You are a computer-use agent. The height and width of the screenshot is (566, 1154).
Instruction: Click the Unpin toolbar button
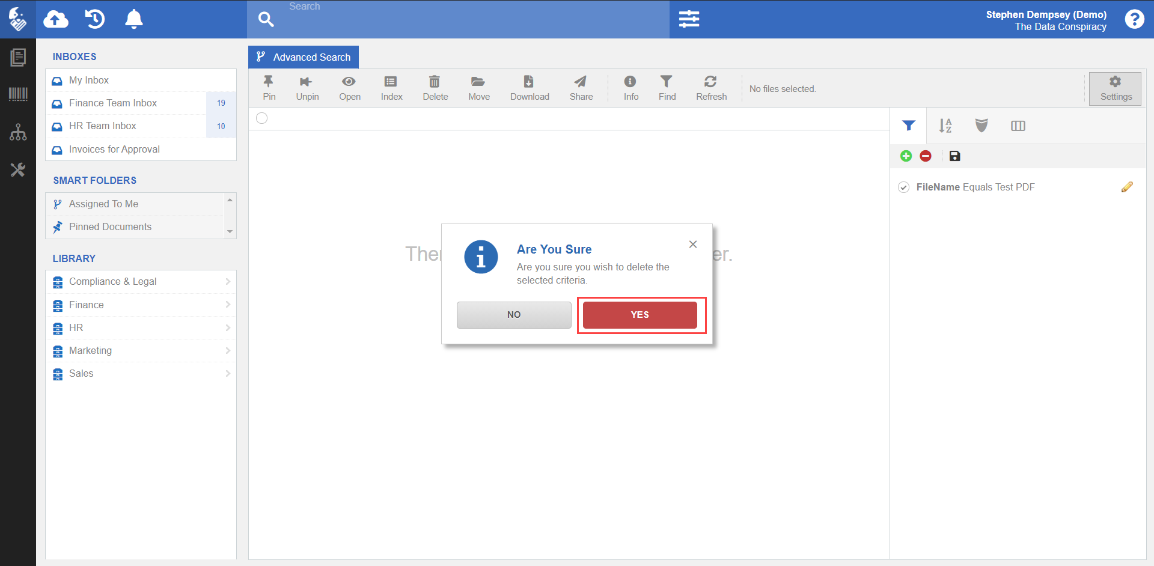[307, 88]
